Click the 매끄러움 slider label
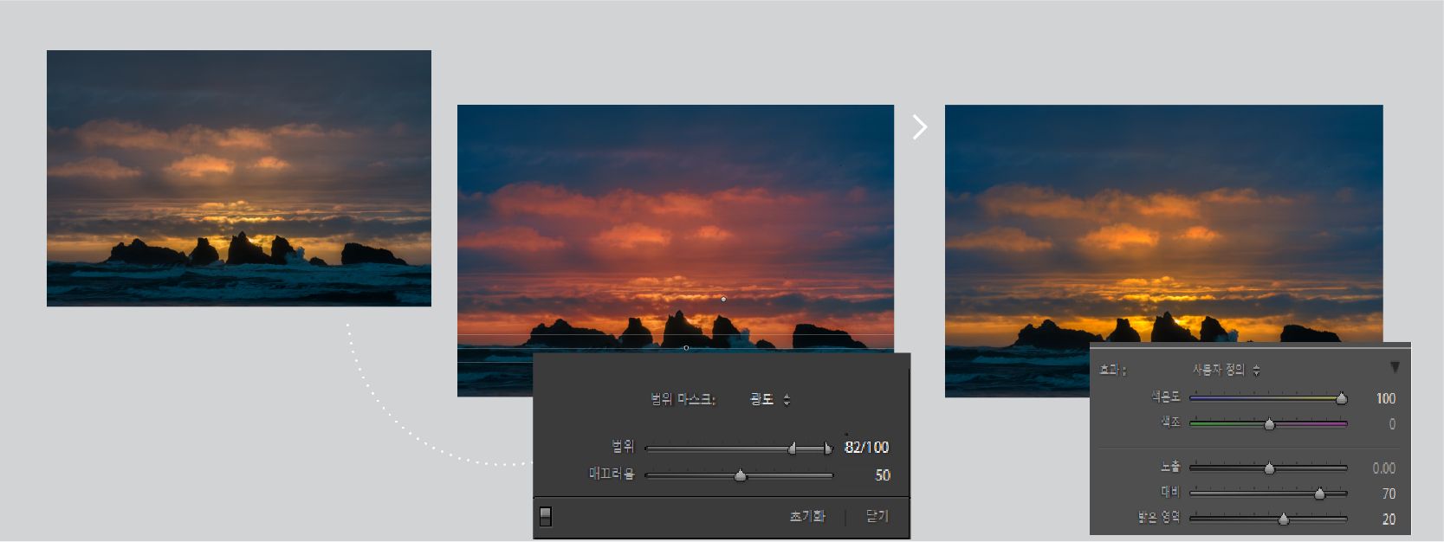This screenshot has width=1444, height=542. [612, 474]
